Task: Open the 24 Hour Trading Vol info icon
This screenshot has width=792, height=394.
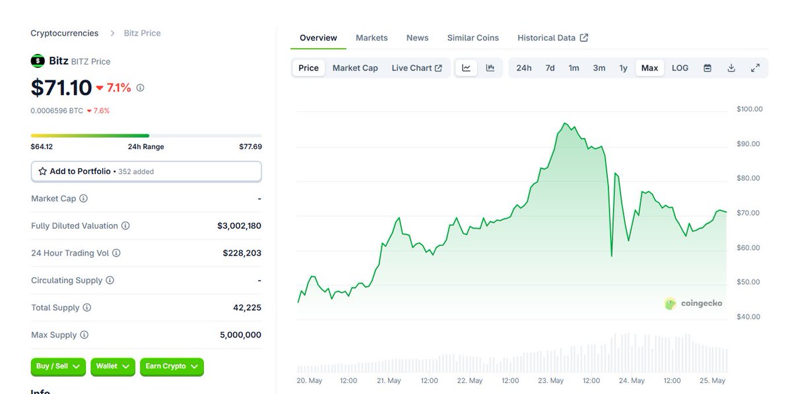Action: [x=116, y=253]
